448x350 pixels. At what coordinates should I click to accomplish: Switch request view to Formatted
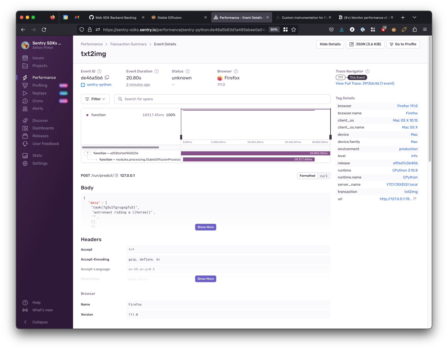click(x=307, y=176)
